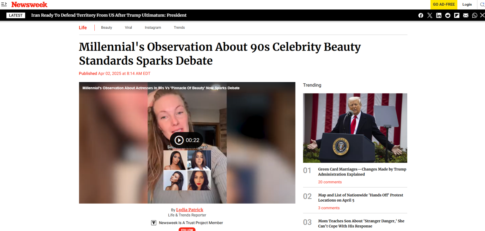Image resolution: width=485 pixels, height=231 pixels.
Task: Share via WhatsApp icon
Action: pyautogui.click(x=475, y=15)
